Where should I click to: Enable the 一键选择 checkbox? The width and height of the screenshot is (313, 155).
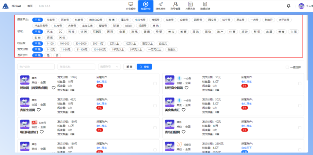click(x=287, y=67)
